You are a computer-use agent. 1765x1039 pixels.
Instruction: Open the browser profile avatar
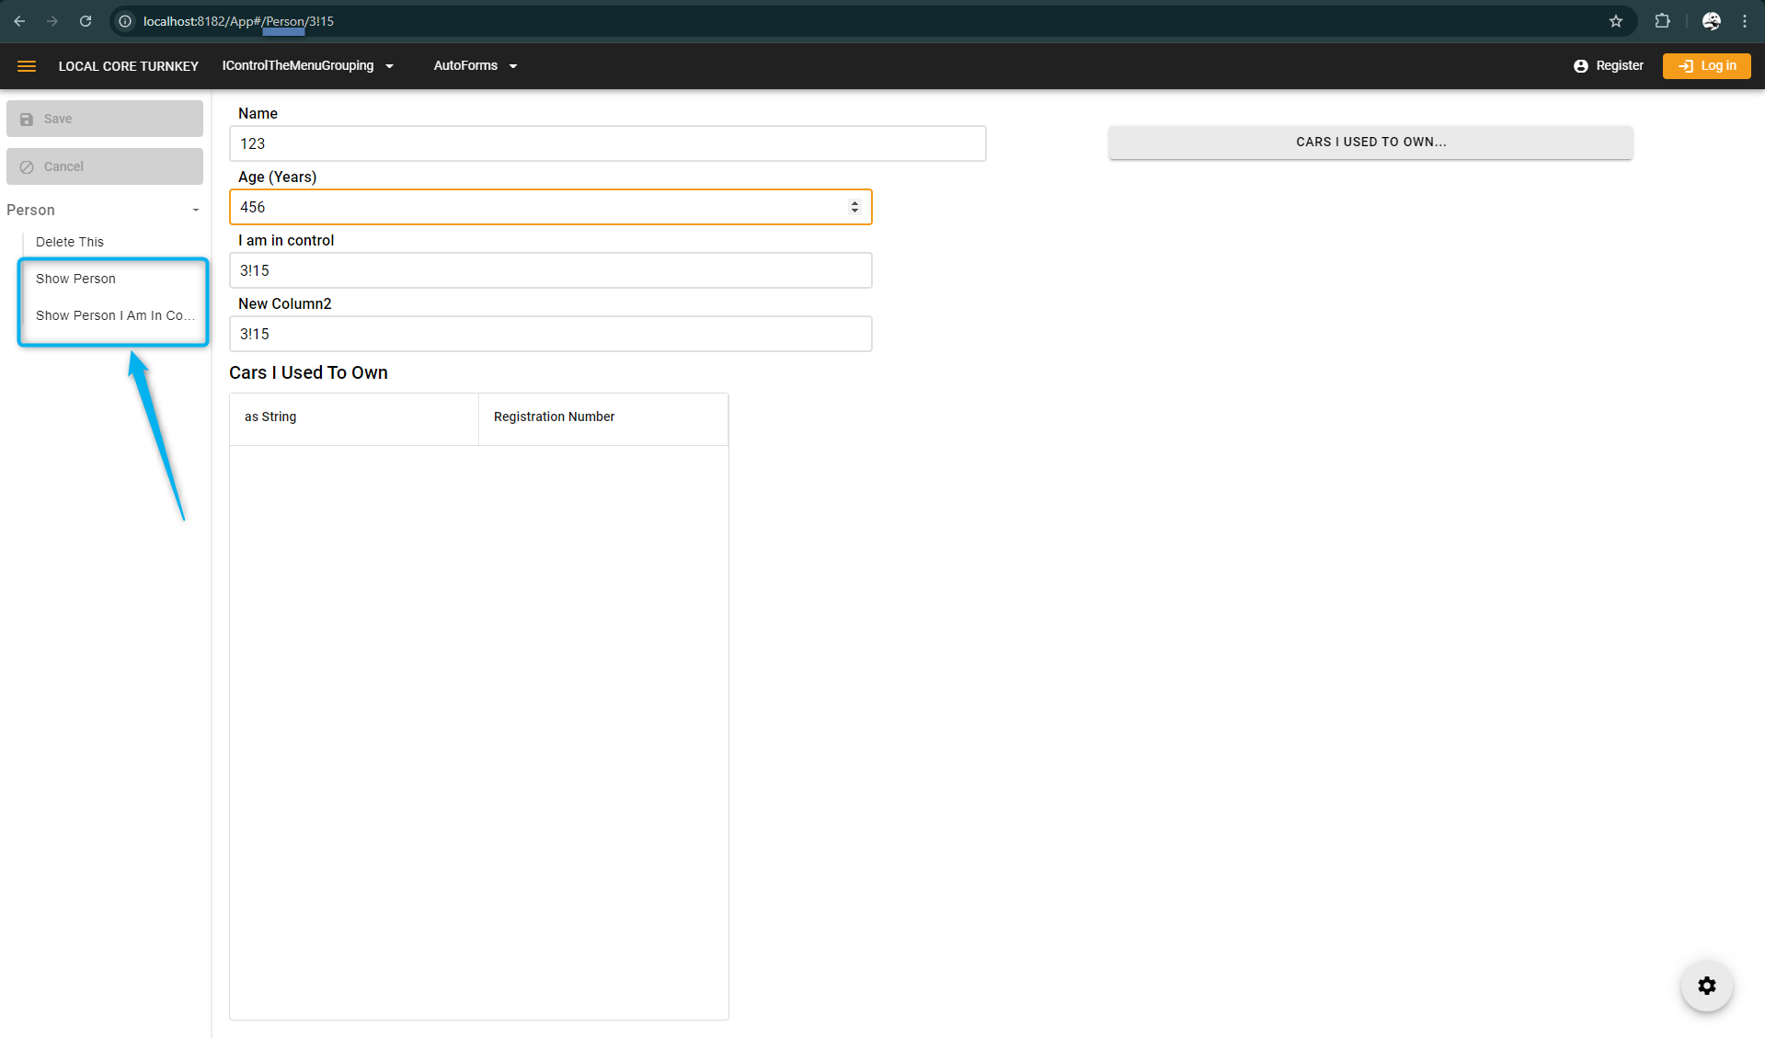tap(1711, 21)
